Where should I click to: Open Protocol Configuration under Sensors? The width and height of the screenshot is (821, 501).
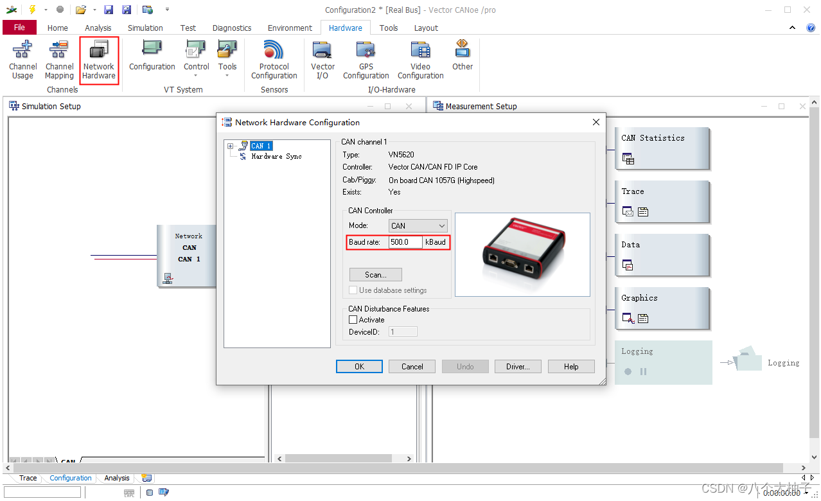[274, 60]
